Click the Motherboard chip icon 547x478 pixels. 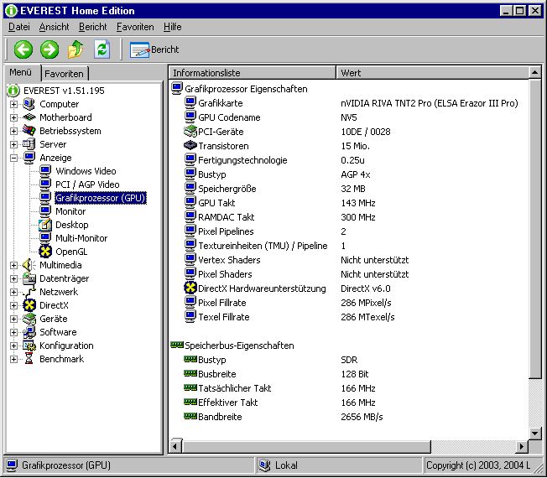(29, 117)
